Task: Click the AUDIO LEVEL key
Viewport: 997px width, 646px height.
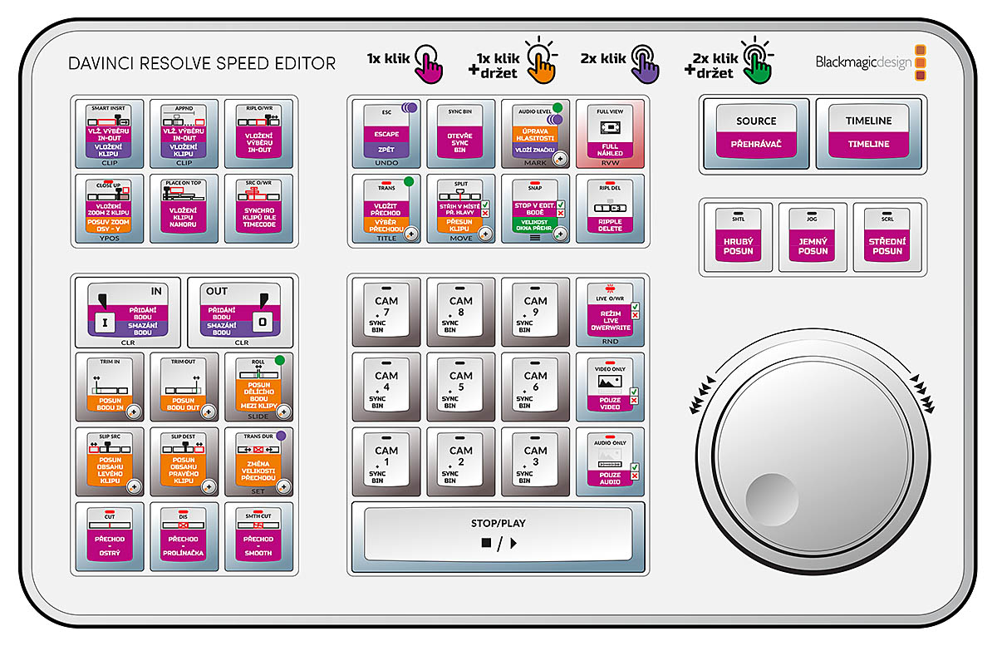Action: [x=536, y=135]
